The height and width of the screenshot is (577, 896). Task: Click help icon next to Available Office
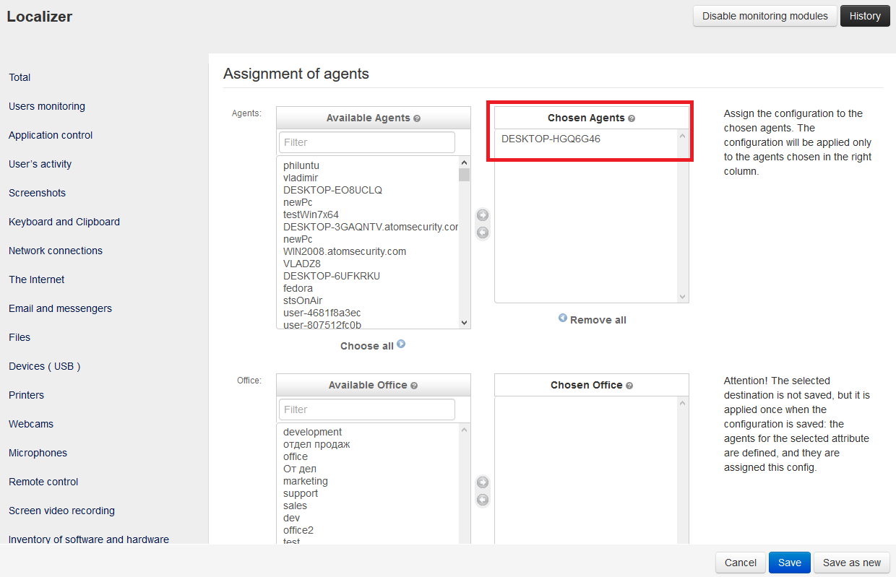coord(414,386)
